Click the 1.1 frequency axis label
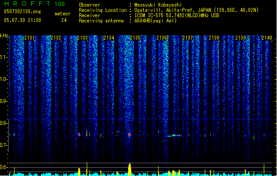Screen dimensions: 277x176 pyautogui.click(x=4, y=57)
